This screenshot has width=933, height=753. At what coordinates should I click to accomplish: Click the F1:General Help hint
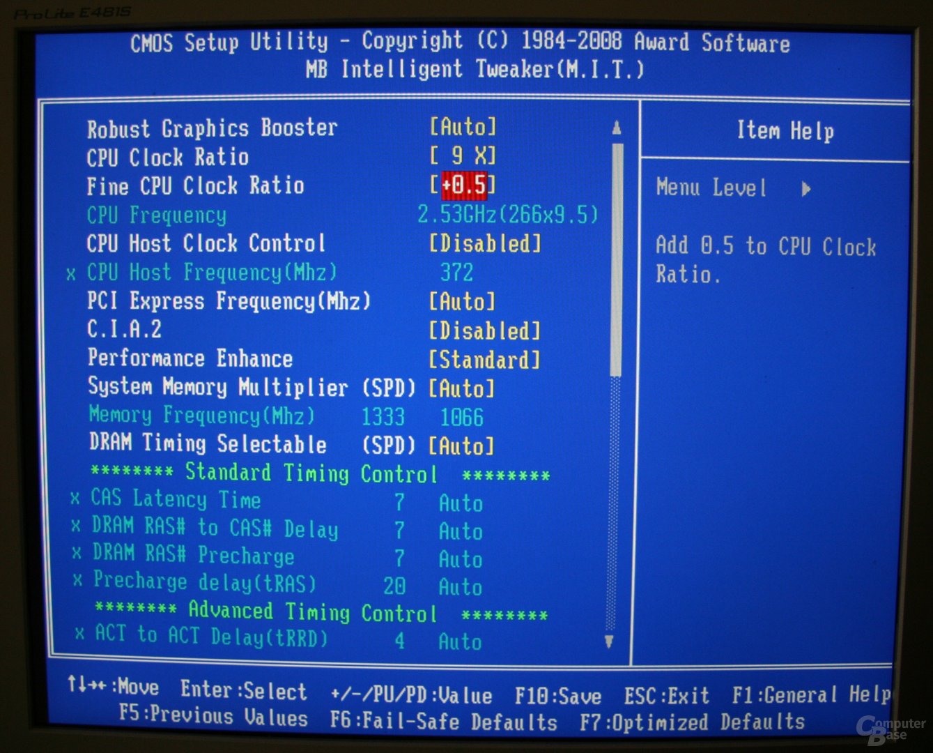coord(811,694)
